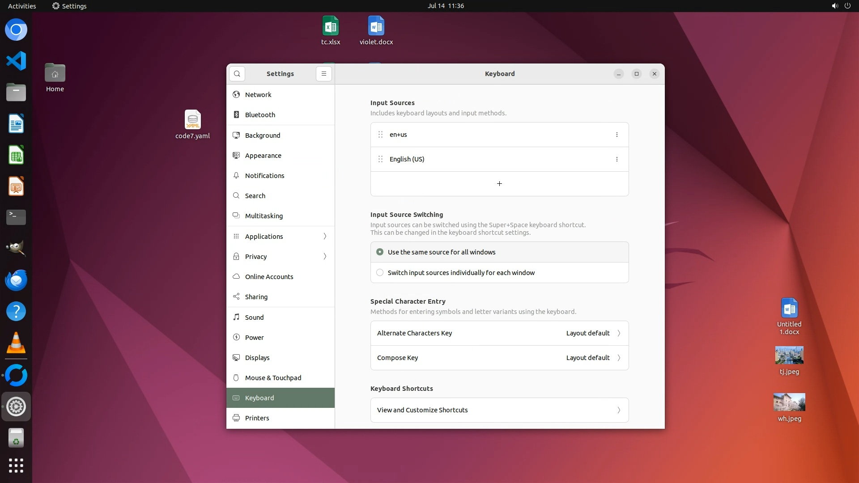The height and width of the screenshot is (483, 859).
Task: Click Activities in the top bar
Action: (22, 6)
